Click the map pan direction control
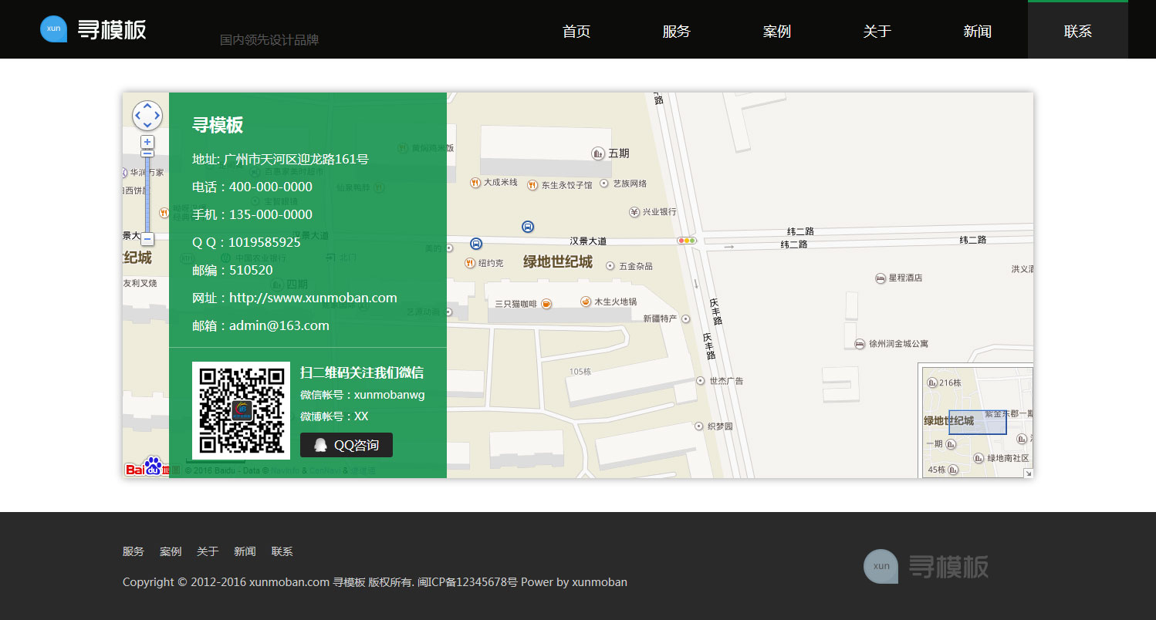 147,116
